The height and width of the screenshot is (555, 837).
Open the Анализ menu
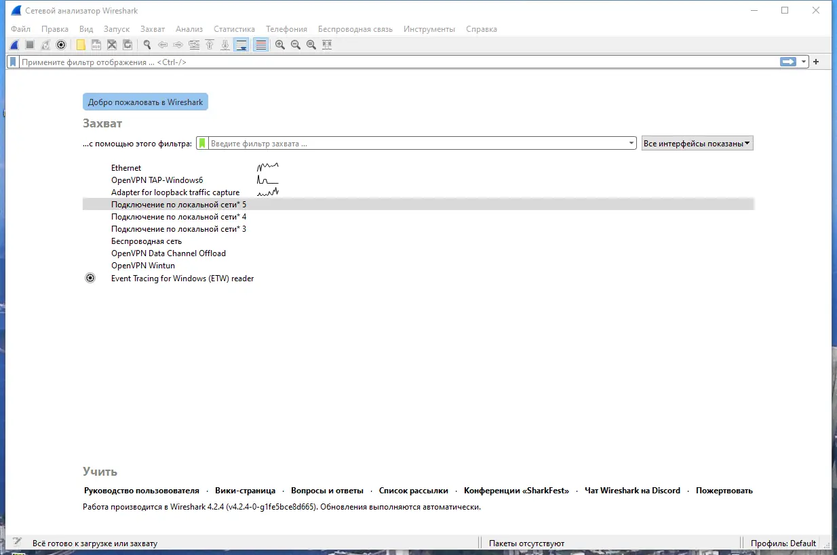pyautogui.click(x=189, y=29)
